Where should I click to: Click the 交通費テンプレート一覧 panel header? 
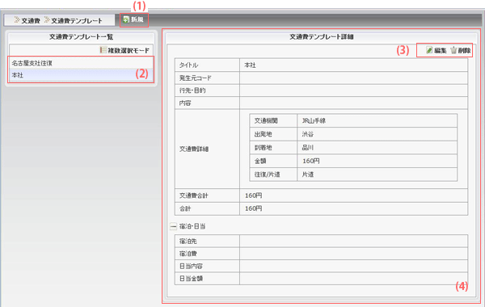[81, 37]
